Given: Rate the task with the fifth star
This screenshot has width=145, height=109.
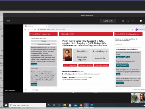Looking at the screenshot, I should [84, 77].
